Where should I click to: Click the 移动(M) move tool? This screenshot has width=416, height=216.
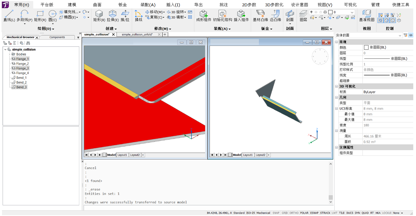click(x=155, y=12)
